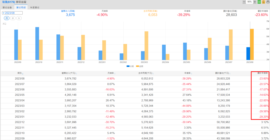Click the 6.86% cumulative growth cell
This screenshot has width=270, height=140.
(265, 133)
